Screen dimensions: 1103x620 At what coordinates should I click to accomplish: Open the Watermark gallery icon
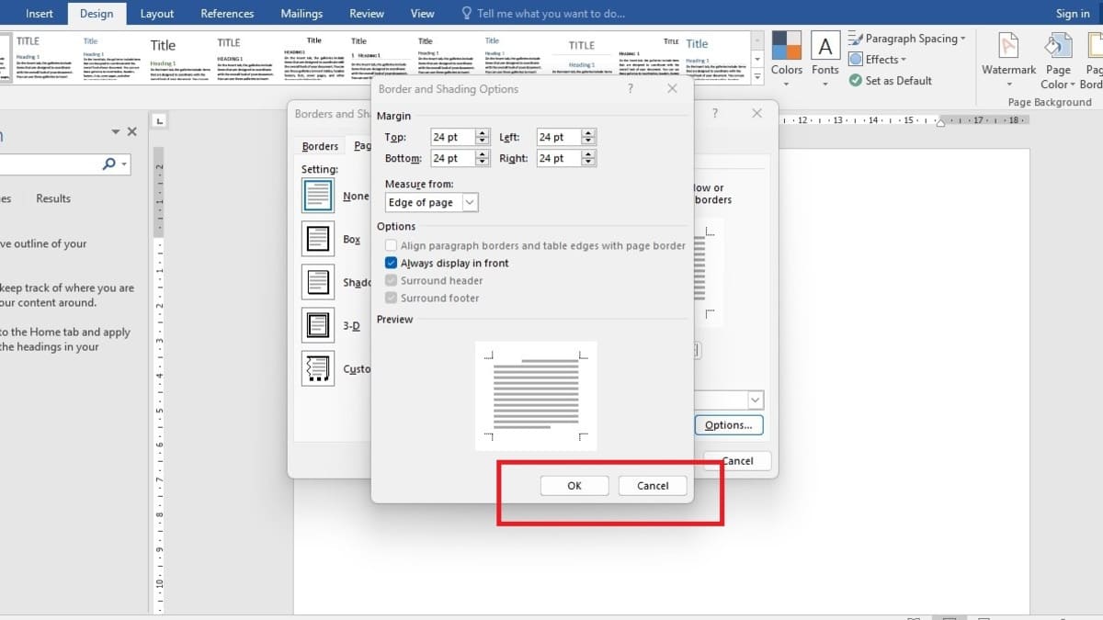tap(1008, 46)
